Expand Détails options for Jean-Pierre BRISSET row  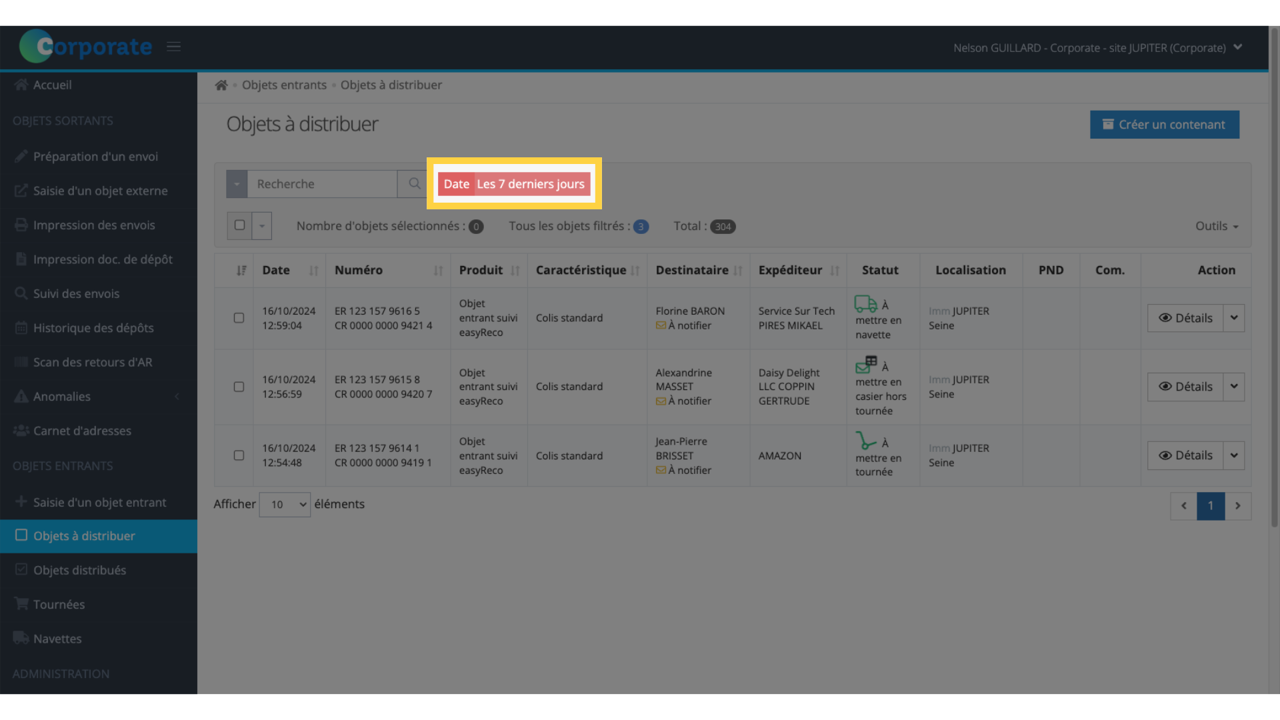pyautogui.click(x=1234, y=455)
